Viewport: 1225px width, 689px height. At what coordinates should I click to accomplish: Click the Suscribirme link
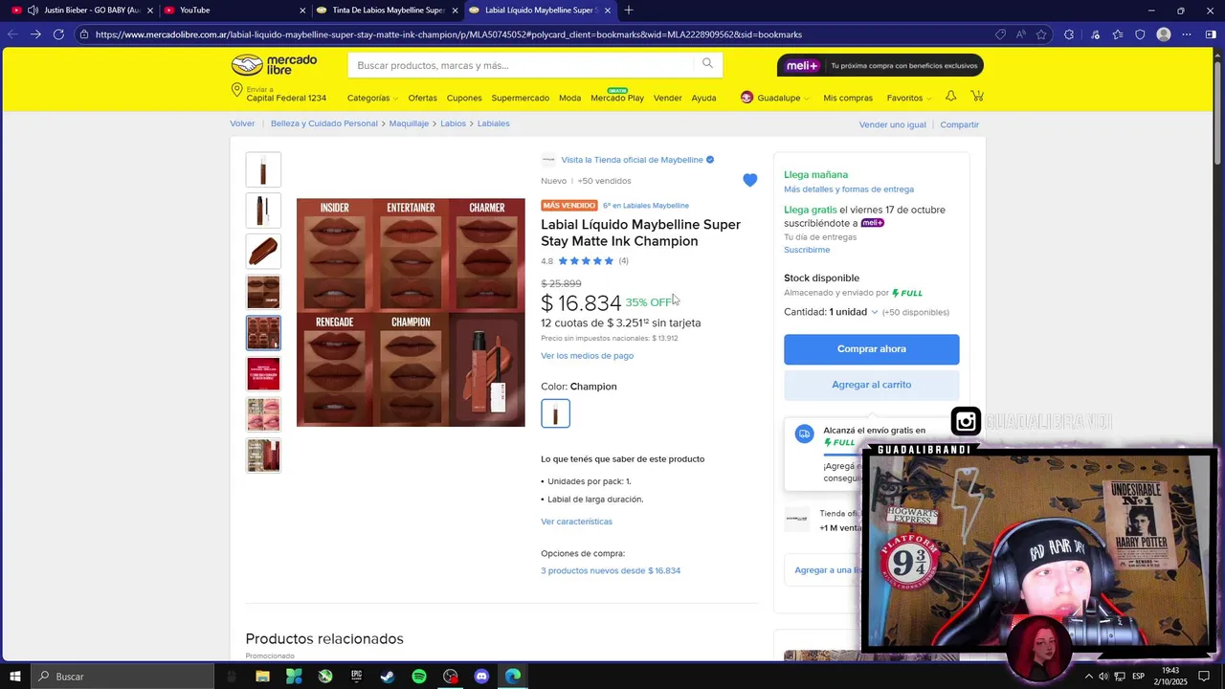click(807, 250)
